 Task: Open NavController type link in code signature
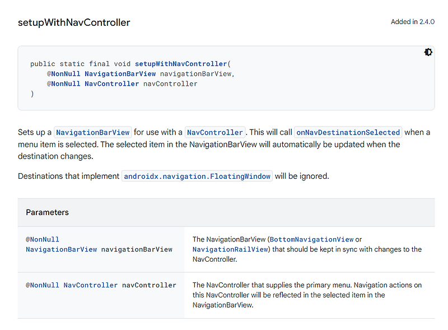(x=111, y=84)
